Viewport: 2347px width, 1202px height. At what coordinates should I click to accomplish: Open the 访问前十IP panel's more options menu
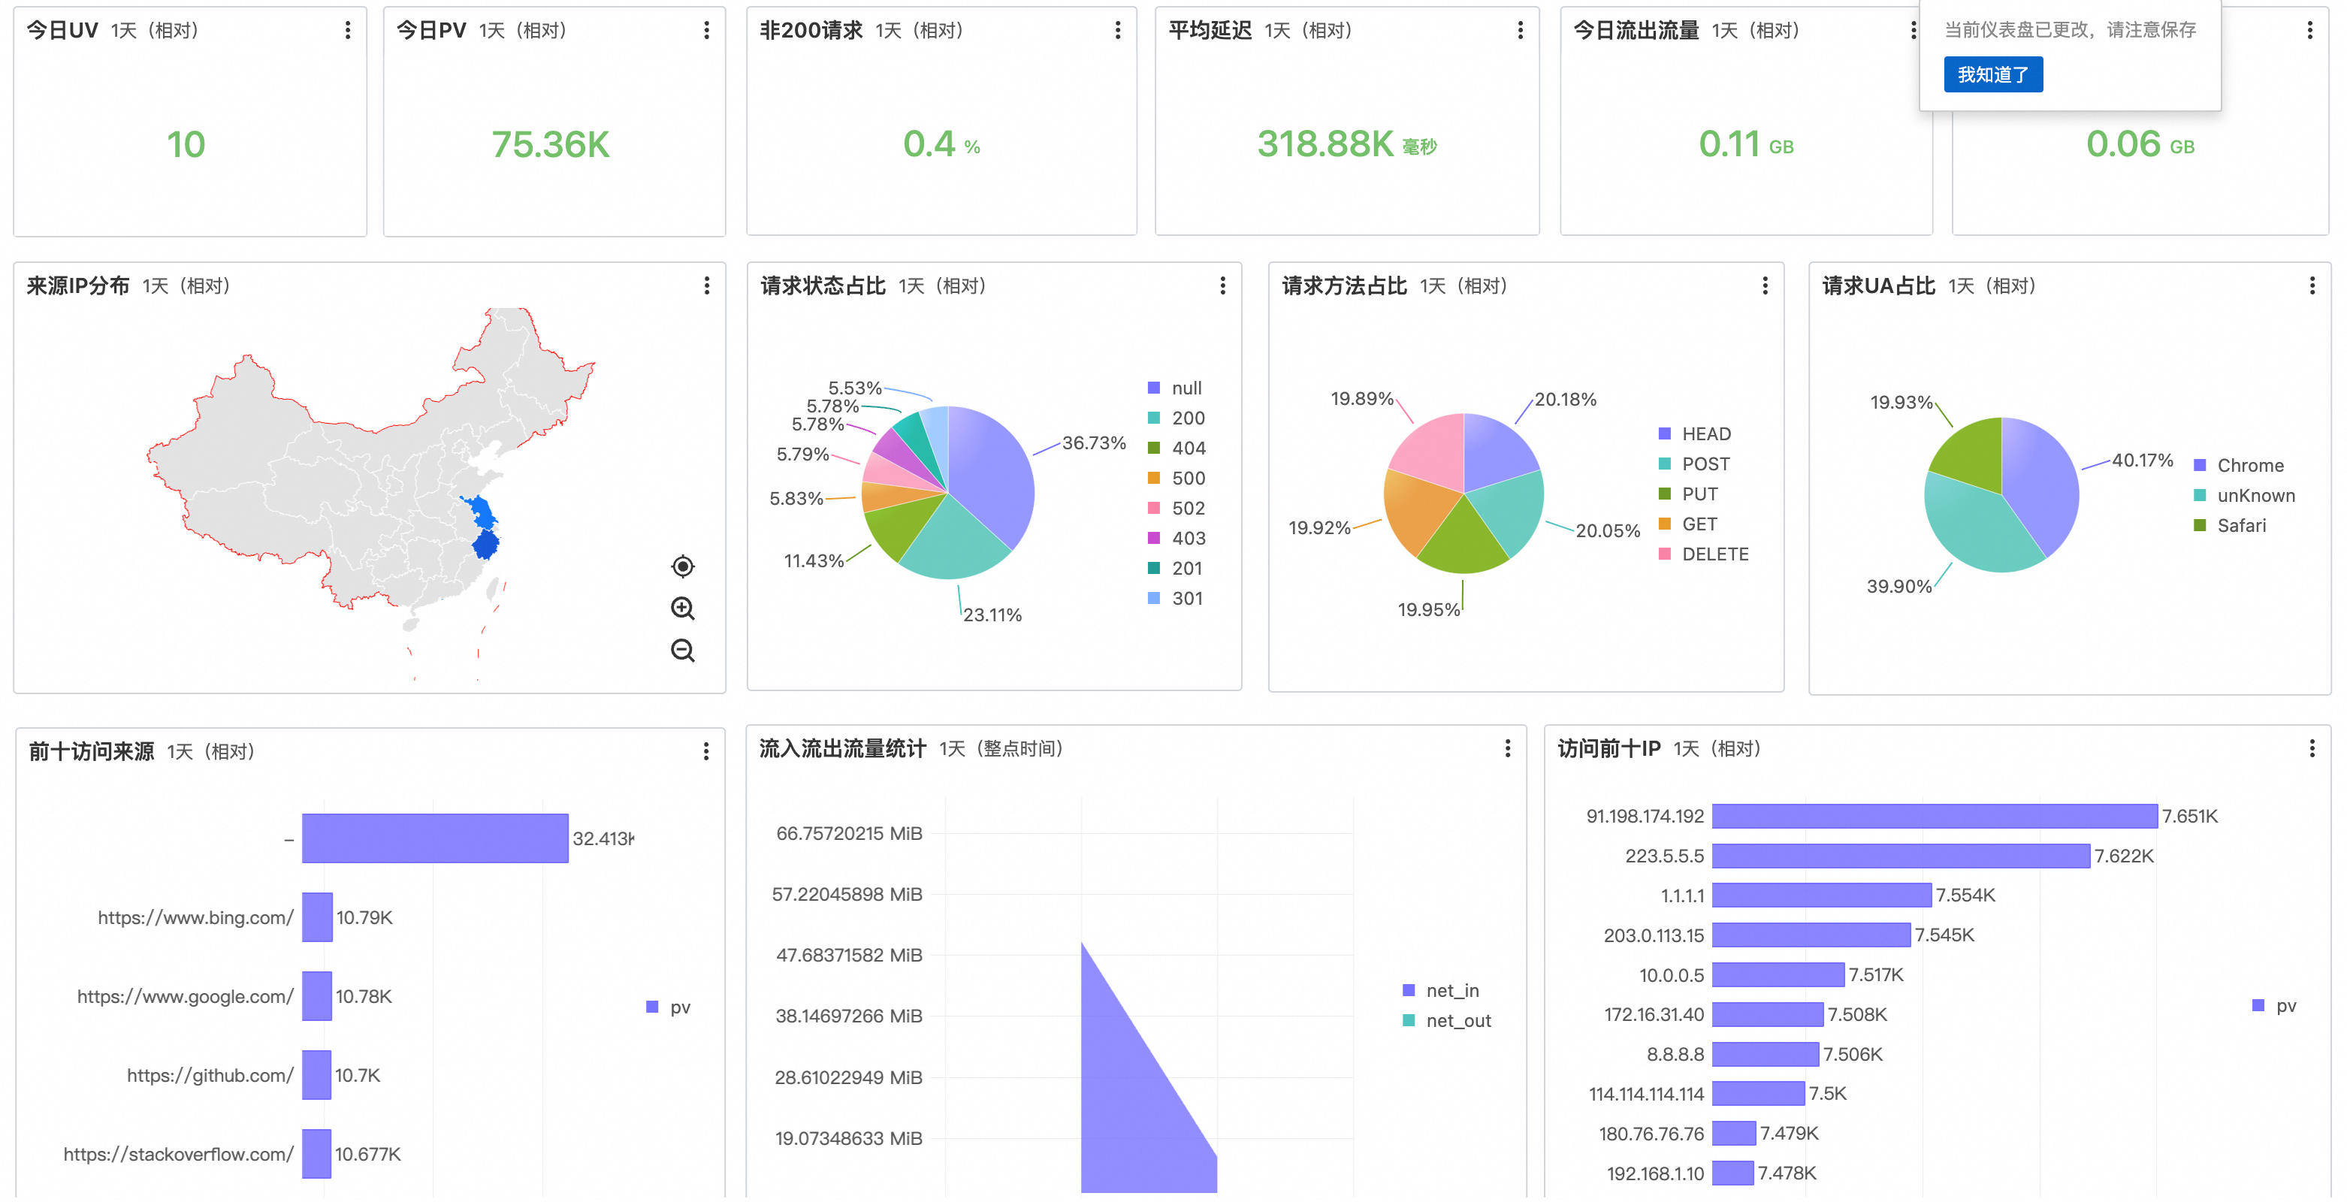pos(2312,748)
